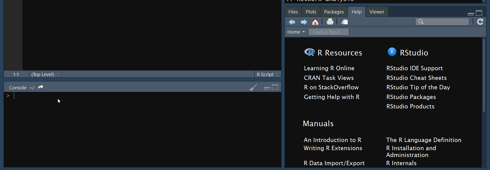Viewport: 490px width, 170px height.
Task: Switch to the Viewer tab
Action: (x=377, y=12)
